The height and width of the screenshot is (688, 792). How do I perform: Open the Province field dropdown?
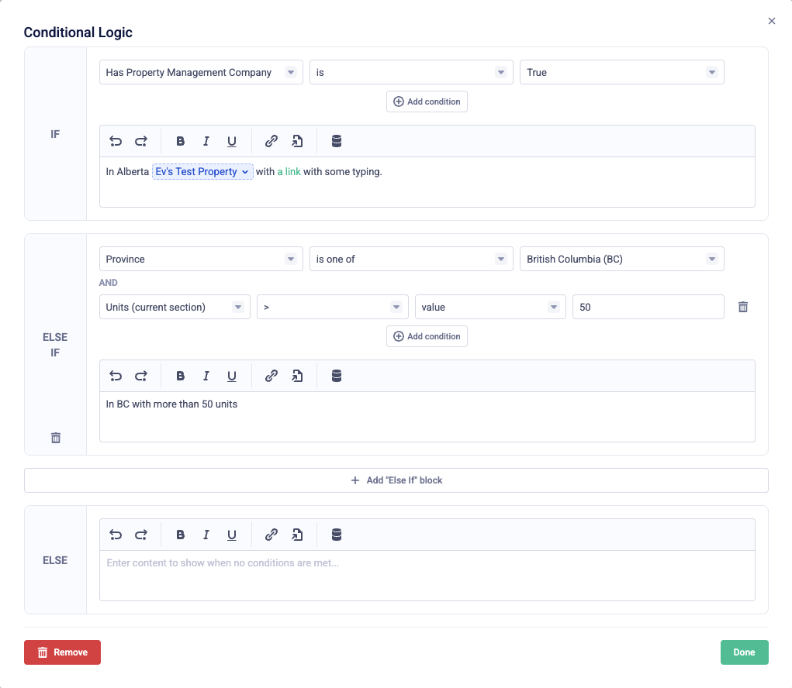coord(201,259)
